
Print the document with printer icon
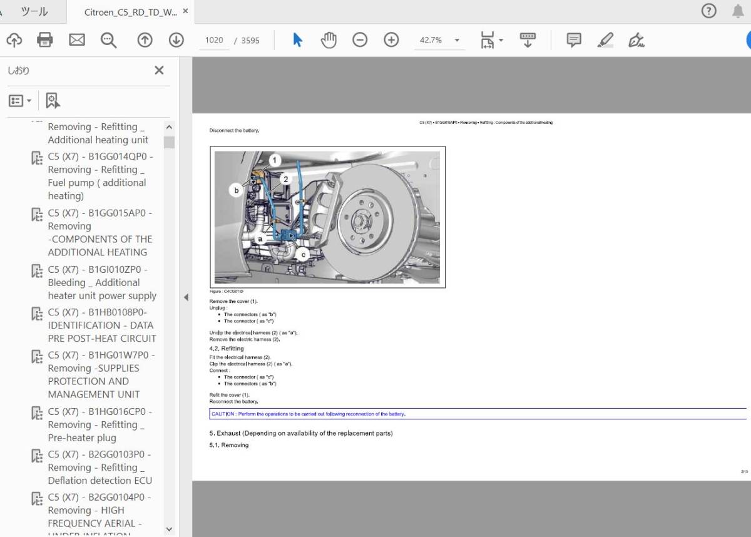click(45, 40)
